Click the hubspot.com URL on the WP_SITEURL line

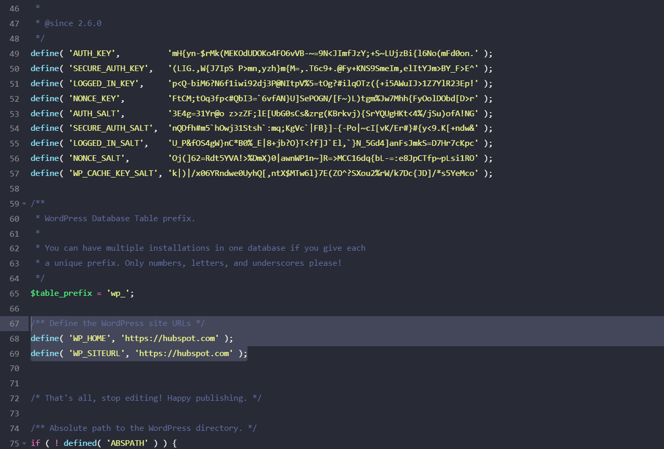pyautogui.click(x=184, y=353)
